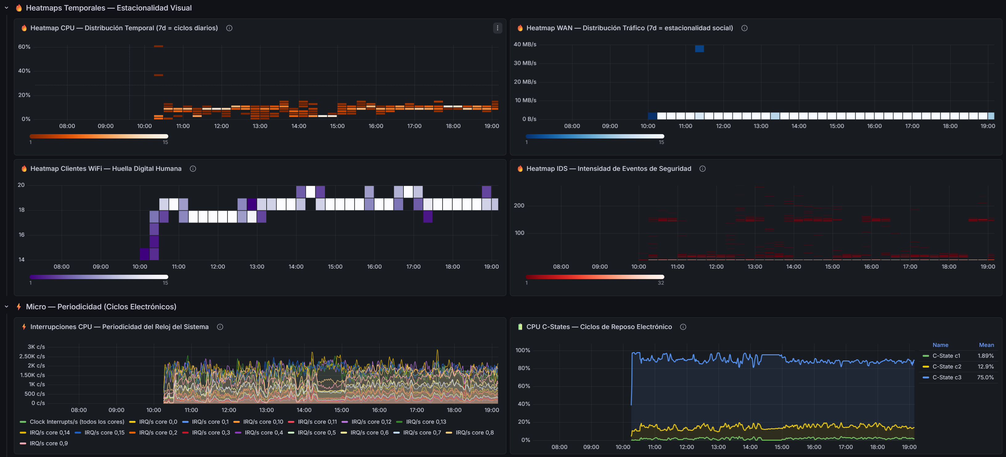Screen dimensions: 1006x457
Task: Show info for Interrupciones CPU panel
Action: point(220,327)
